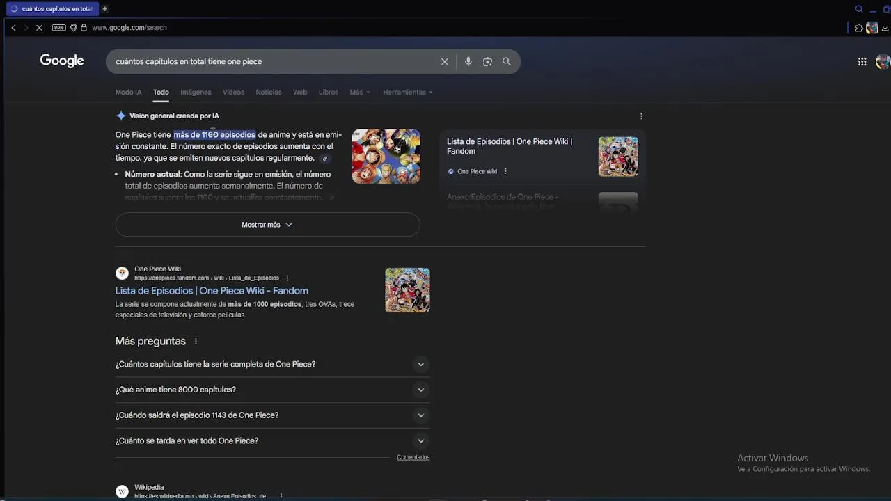Image resolution: width=891 pixels, height=501 pixels.
Task: Switch to Libros tab
Action: 329,93
